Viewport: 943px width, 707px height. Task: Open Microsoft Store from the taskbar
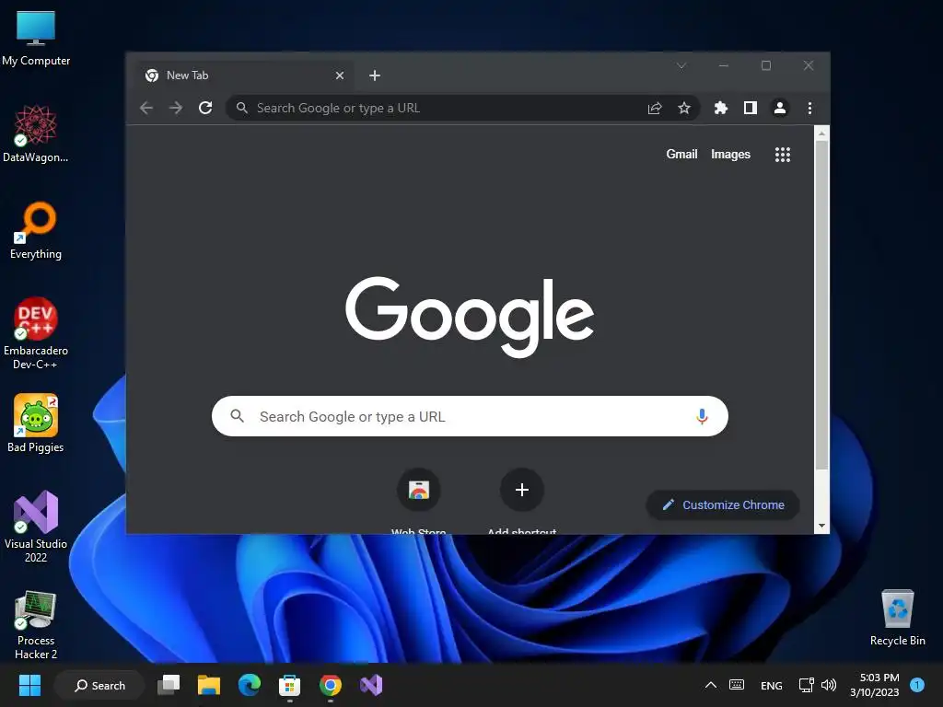coord(289,685)
